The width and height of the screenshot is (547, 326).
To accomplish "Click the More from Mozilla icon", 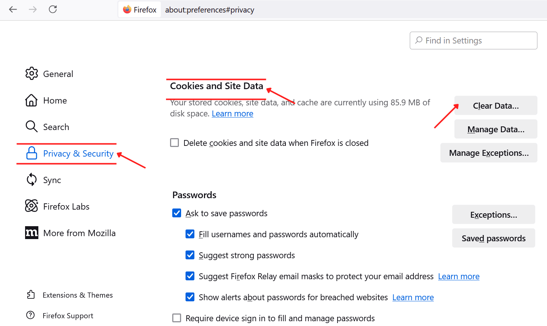I will coord(32,233).
